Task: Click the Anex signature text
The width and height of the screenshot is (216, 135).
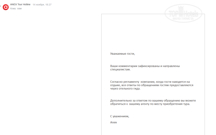Action: [x=113, y=122]
